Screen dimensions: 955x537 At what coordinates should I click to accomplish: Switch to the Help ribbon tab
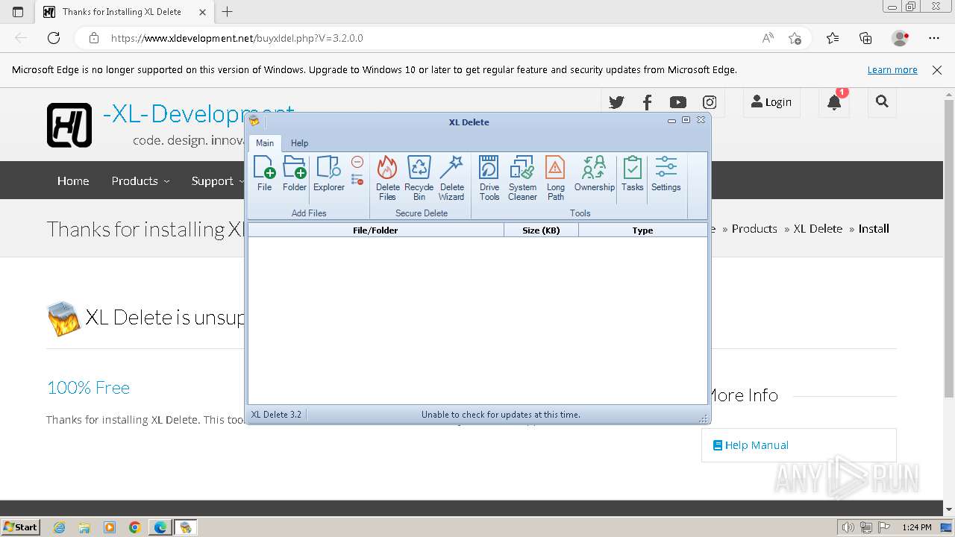299,143
